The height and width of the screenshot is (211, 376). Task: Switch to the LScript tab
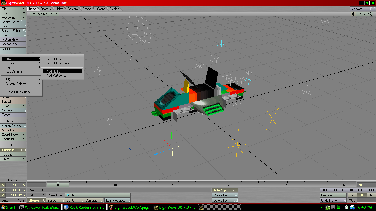(100, 9)
